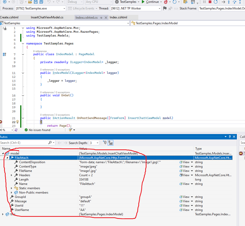Click the View visualizer for ContentDisposition
The image size is (245, 226).
pyautogui.click(x=185, y=162)
